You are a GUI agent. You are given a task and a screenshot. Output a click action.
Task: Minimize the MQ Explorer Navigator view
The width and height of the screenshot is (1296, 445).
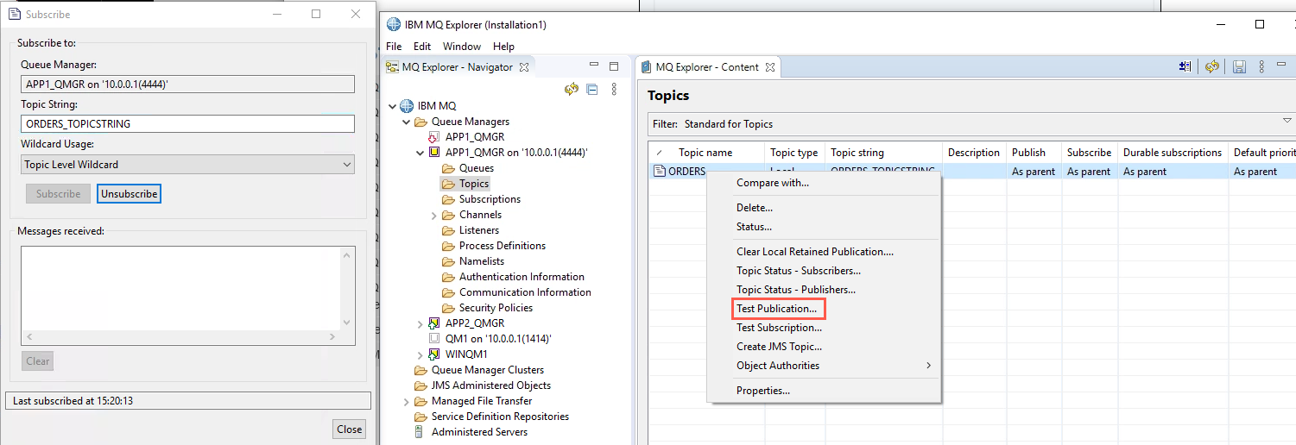(594, 66)
